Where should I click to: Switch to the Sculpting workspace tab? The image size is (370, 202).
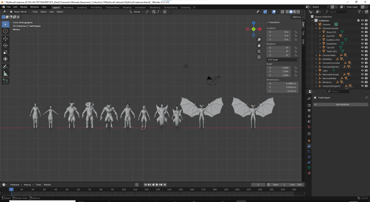click(82, 7)
